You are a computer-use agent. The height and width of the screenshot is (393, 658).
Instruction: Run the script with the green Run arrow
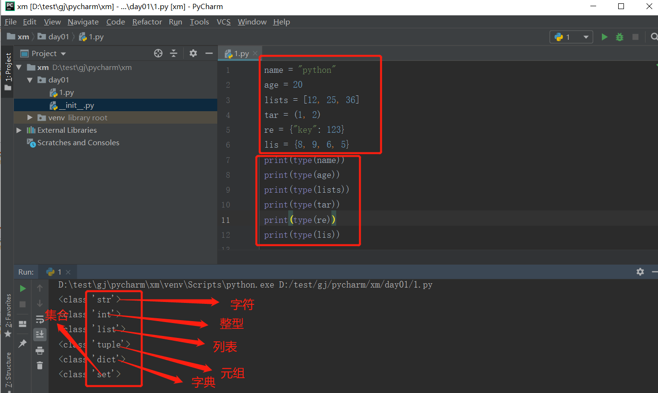click(x=604, y=36)
